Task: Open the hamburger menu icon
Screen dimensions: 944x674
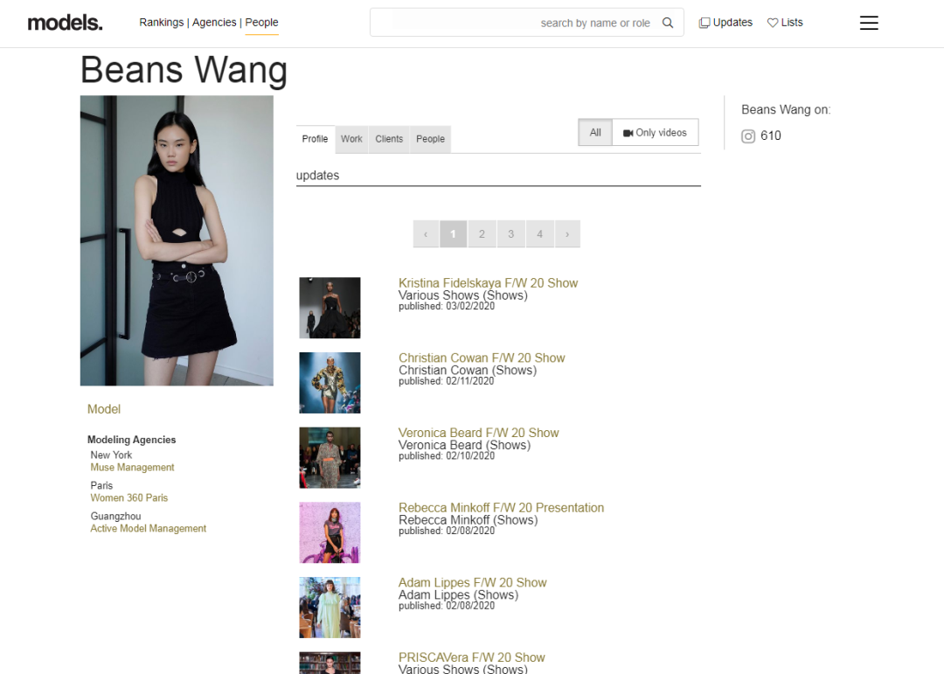Action: click(x=869, y=23)
